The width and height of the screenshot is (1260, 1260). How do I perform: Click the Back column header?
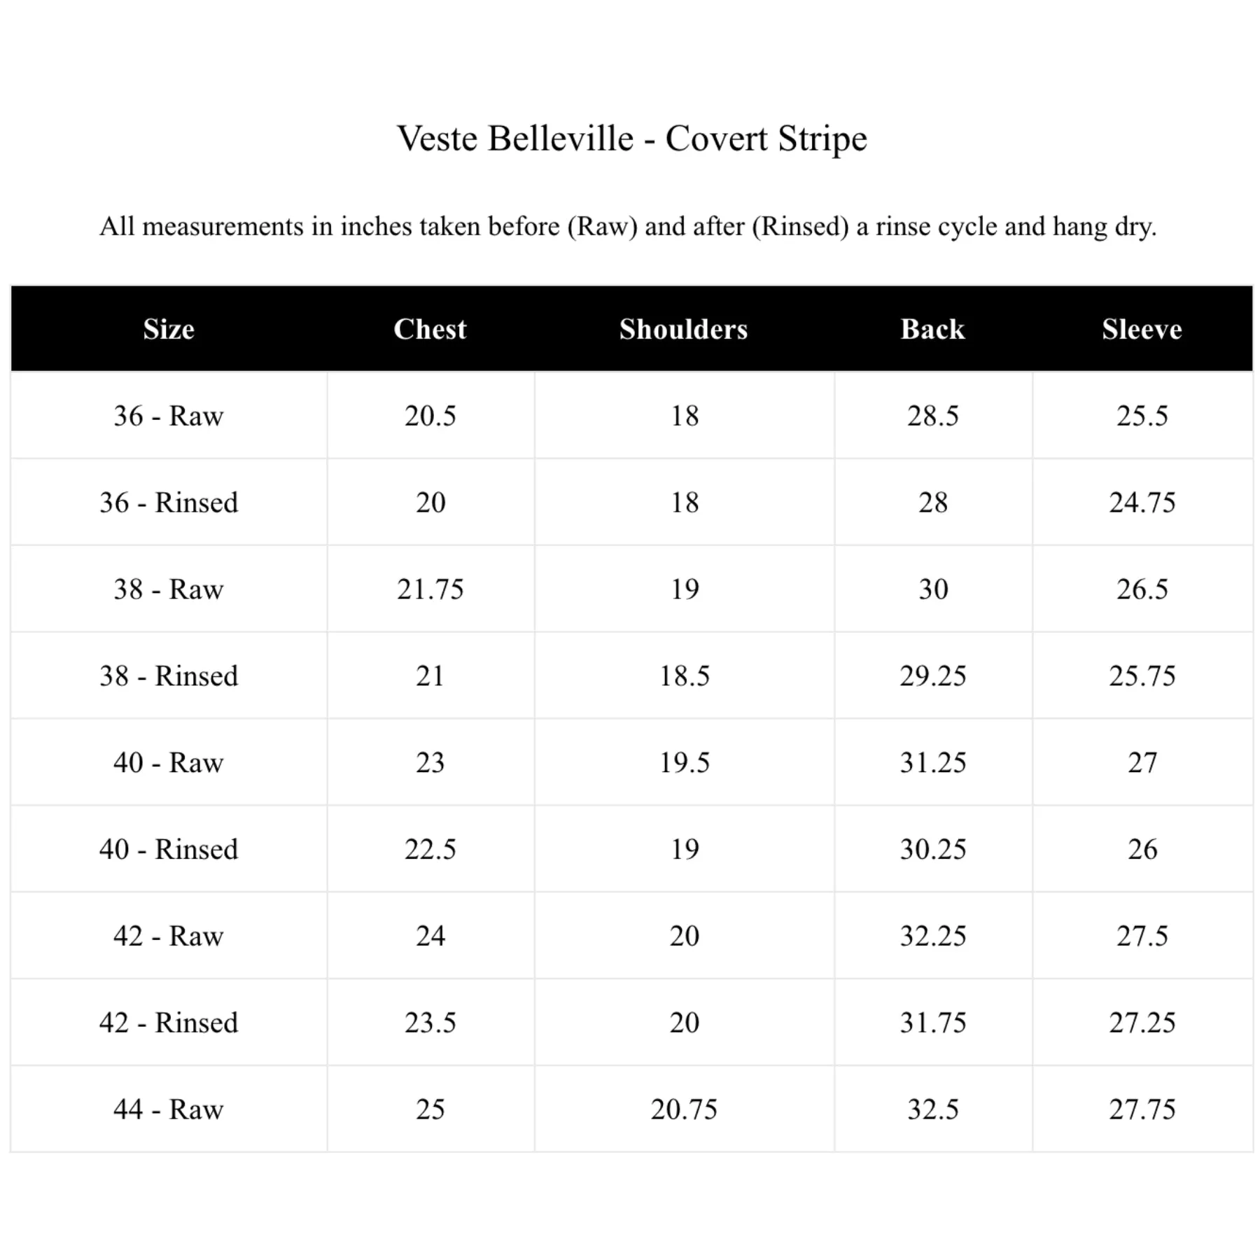pos(933,329)
